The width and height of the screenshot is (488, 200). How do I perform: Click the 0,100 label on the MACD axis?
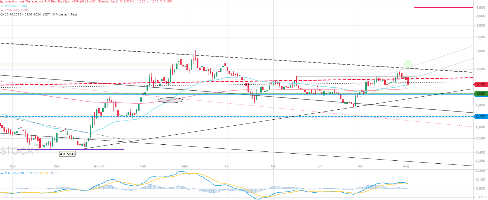pyautogui.click(x=481, y=180)
